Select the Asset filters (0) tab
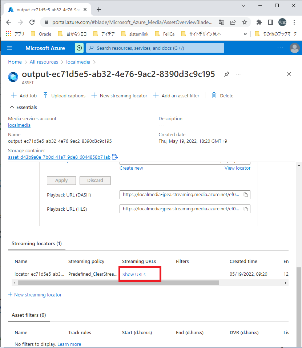 [29, 315]
